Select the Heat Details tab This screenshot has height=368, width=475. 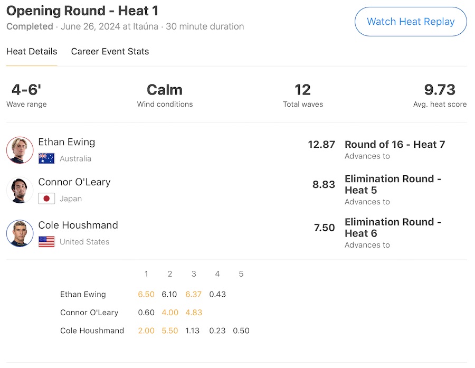pyautogui.click(x=32, y=51)
